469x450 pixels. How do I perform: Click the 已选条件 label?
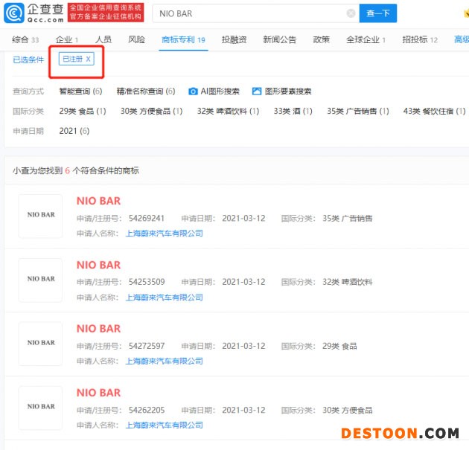[x=28, y=60]
